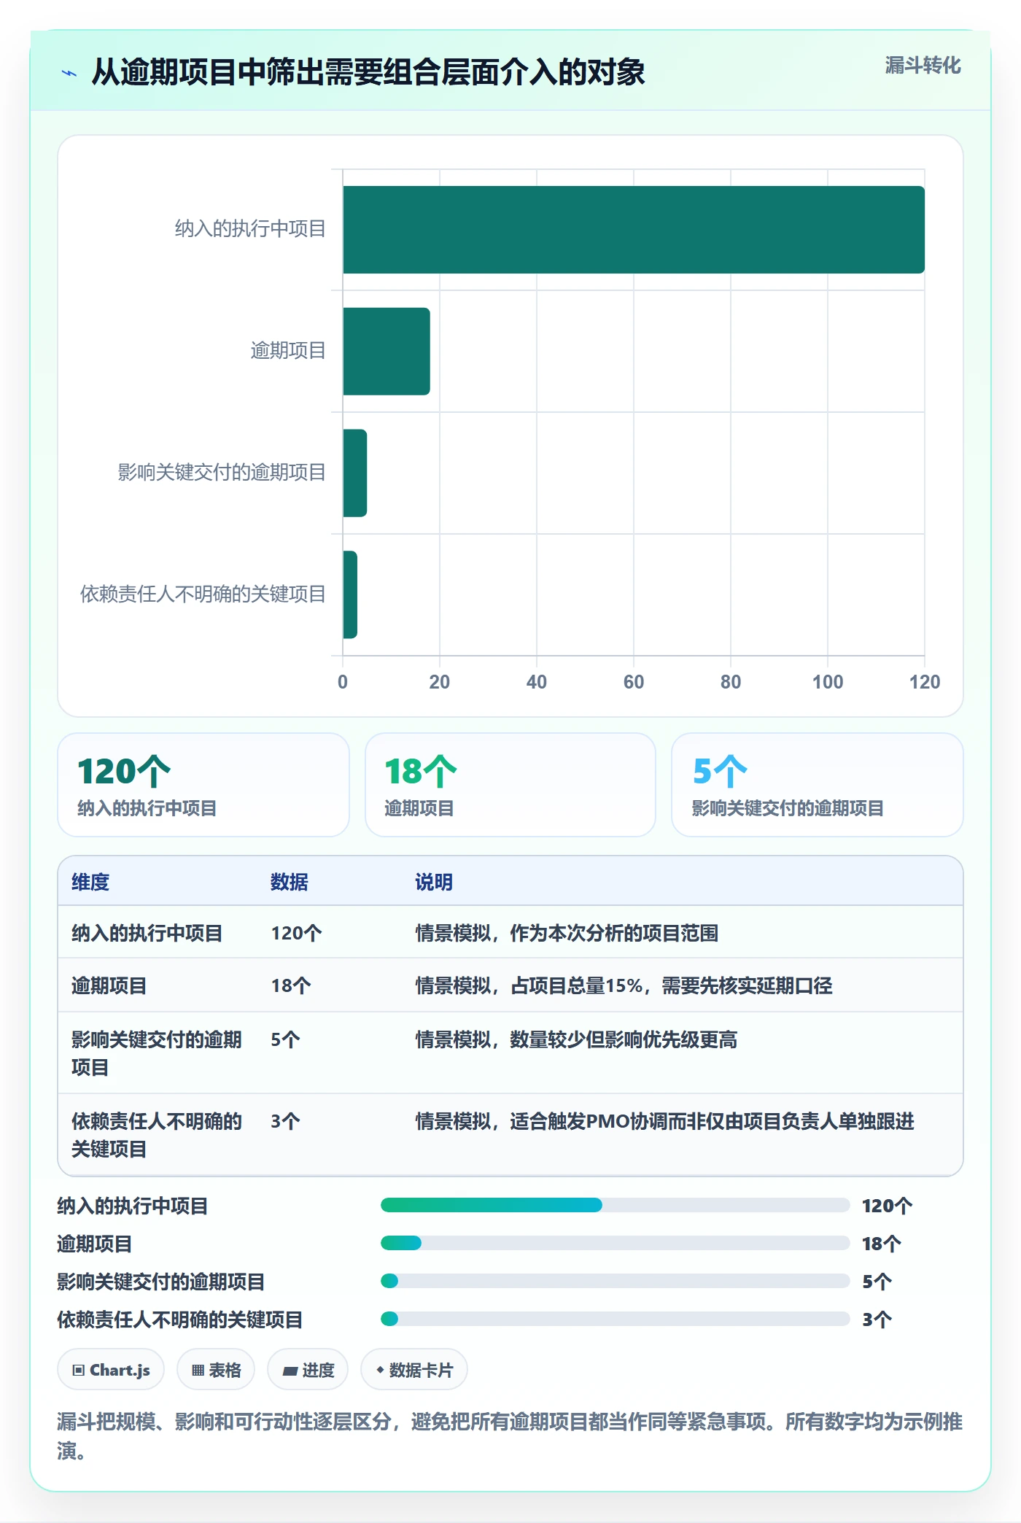Click table cell 逾期项目 in second row
1021x1523 pixels.
[x=109, y=985]
